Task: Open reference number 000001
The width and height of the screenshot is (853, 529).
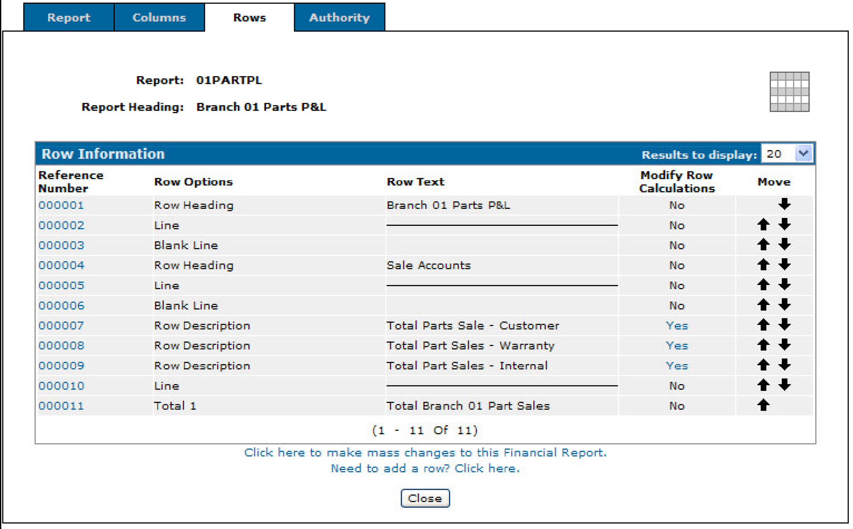Action: coord(61,205)
